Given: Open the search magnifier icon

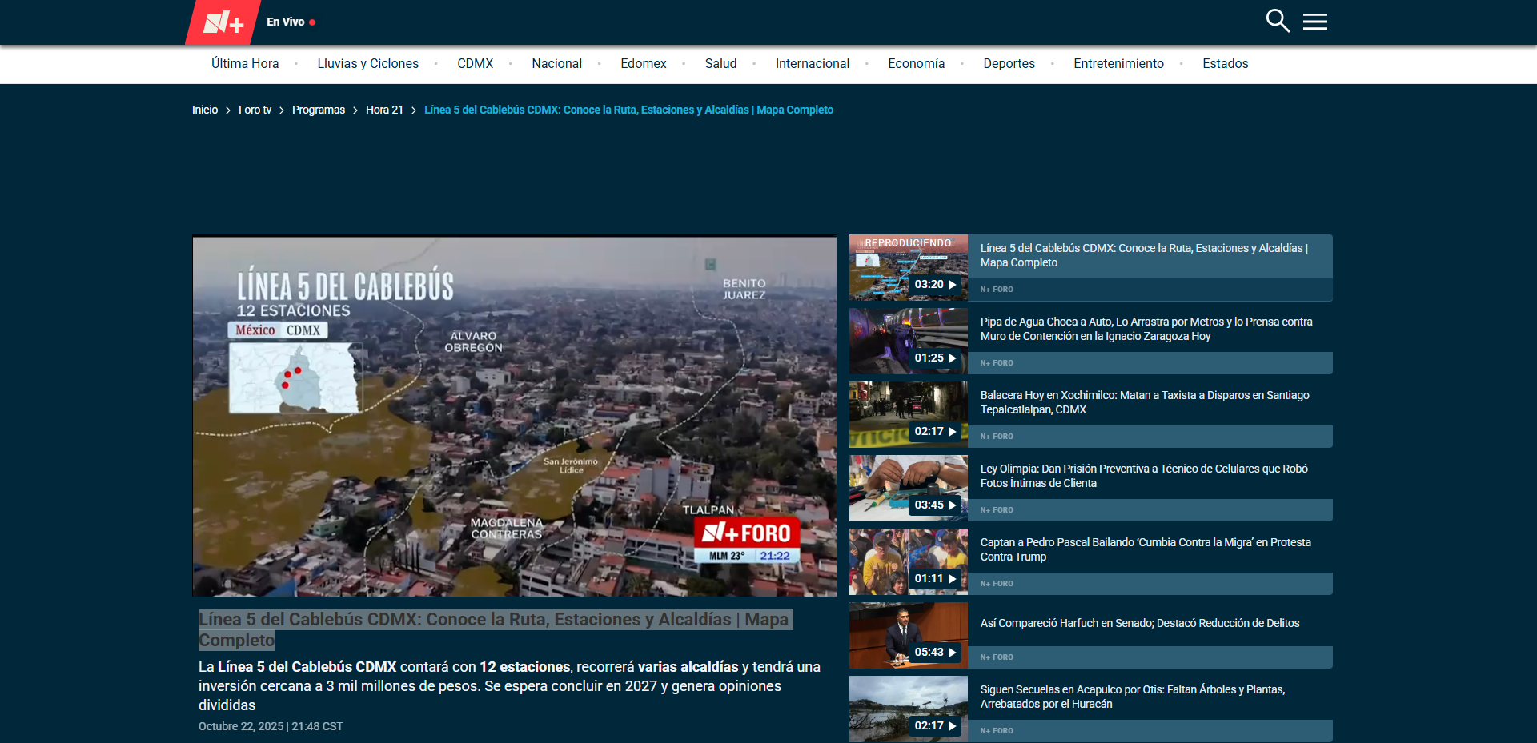Looking at the screenshot, I should (x=1278, y=21).
